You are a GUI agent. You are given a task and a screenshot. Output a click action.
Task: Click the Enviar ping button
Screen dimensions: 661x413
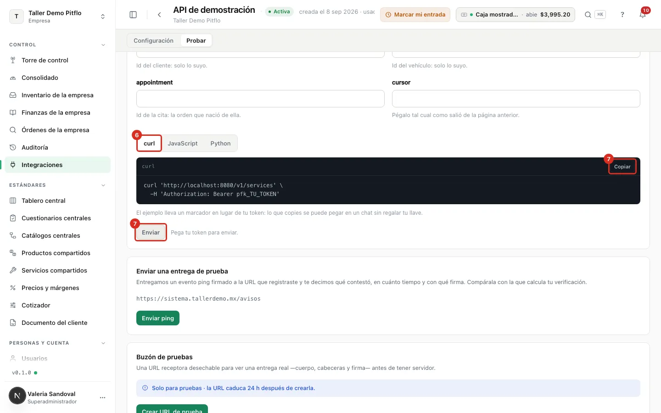tap(158, 318)
